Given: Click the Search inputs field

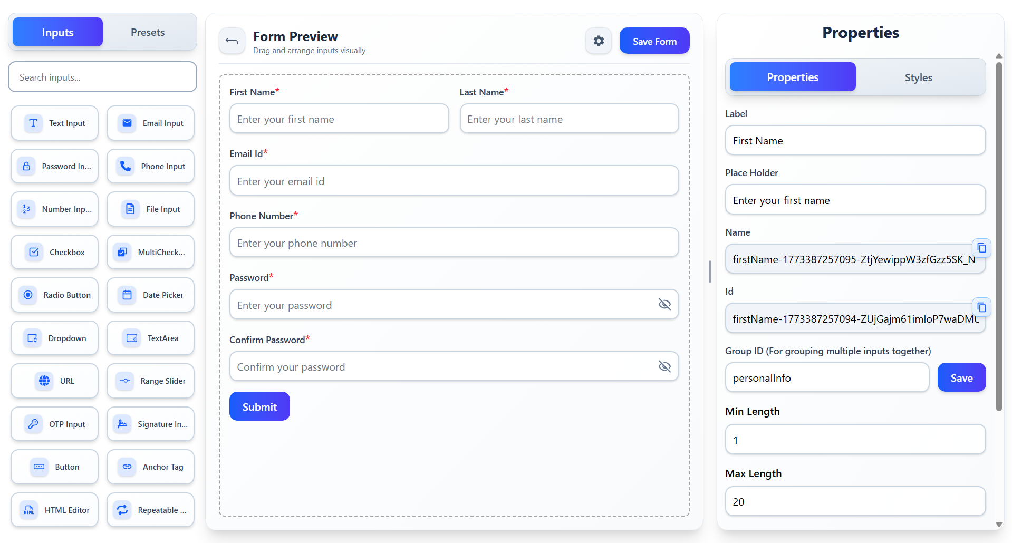Looking at the screenshot, I should [x=102, y=77].
